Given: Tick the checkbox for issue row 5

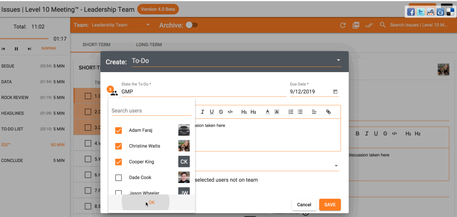Looking at the screenshot, I should tap(88, 159).
